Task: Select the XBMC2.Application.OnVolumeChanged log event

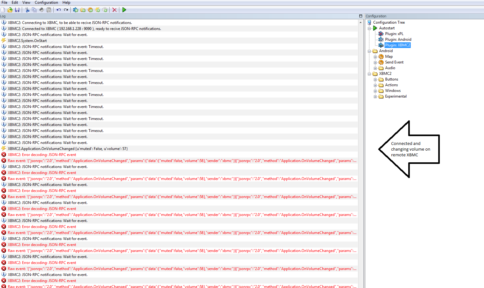Action: 68,149
